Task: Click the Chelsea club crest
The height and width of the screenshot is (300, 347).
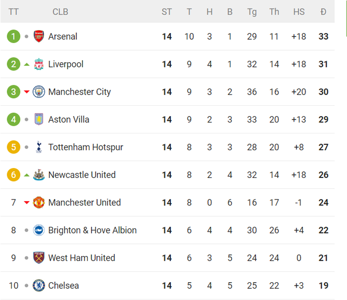Action: click(39, 285)
